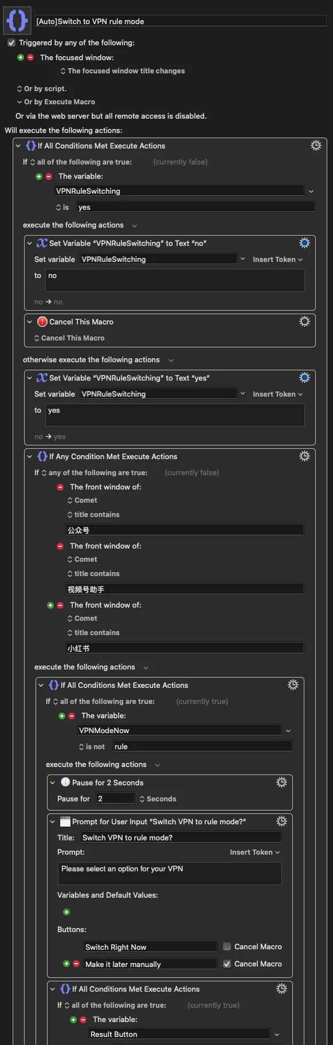The image size is (333, 1045).
Task: Open gear menu for top If All Conditions action
Action: point(316,146)
